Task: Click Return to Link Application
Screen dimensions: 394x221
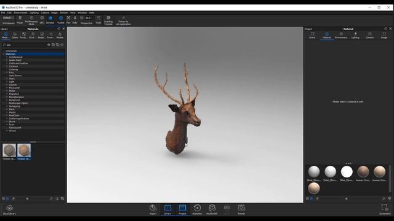Action: [x=123, y=20]
